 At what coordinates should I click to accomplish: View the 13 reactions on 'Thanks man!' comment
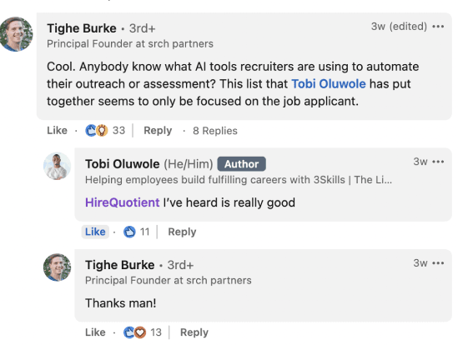(143, 332)
